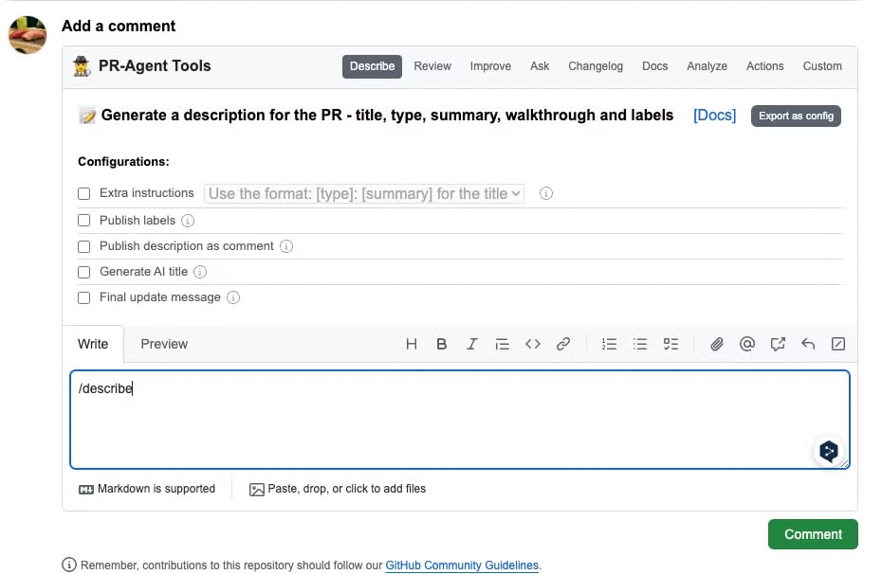Insert a quote block icon
Viewport: 882px width, 574px height.
[x=503, y=344]
